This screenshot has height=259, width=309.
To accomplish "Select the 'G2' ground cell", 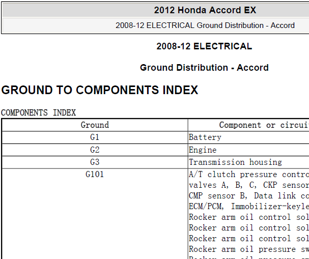I will [95, 150].
